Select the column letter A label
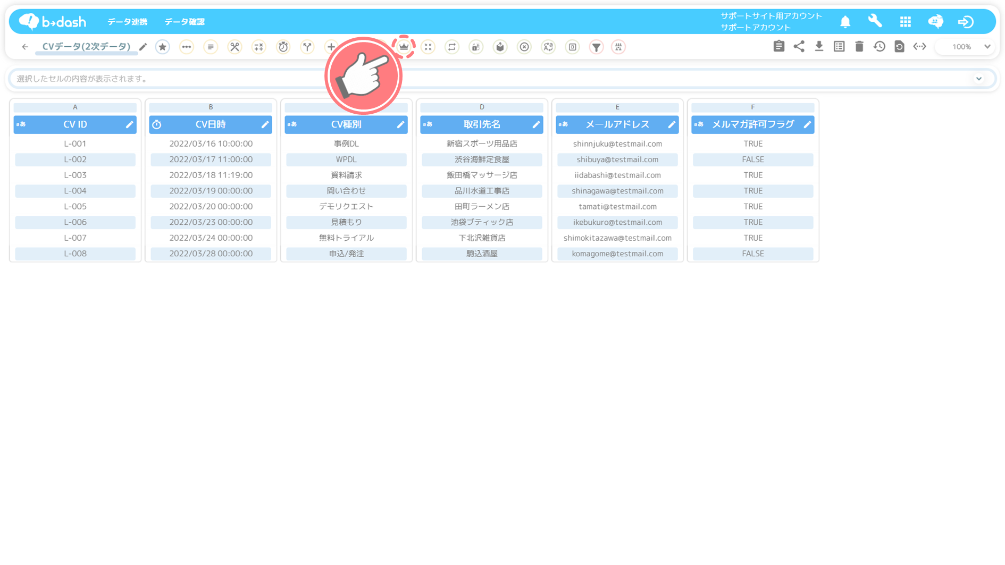This screenshot has width=1005, height=565. coord(75,107)
